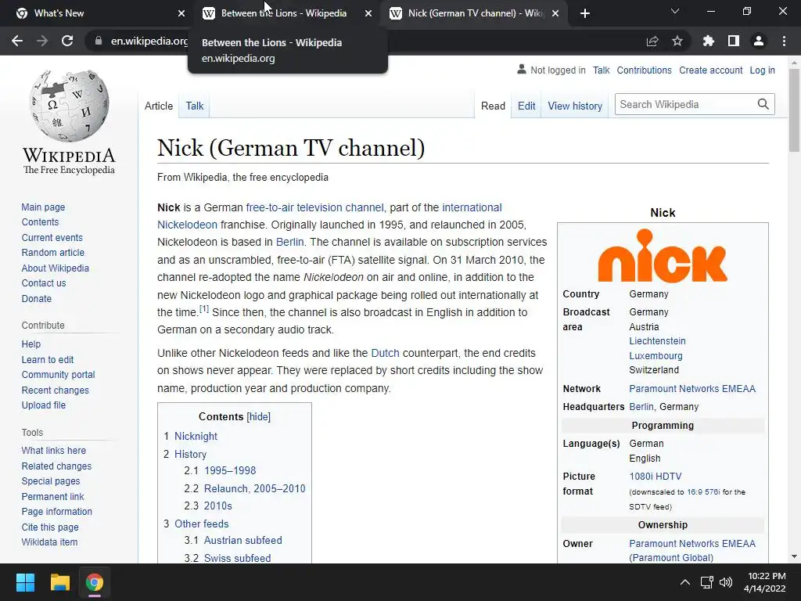Close the Between the Lions tab
The image size is (801, 601).
click(x=368, y=13)
